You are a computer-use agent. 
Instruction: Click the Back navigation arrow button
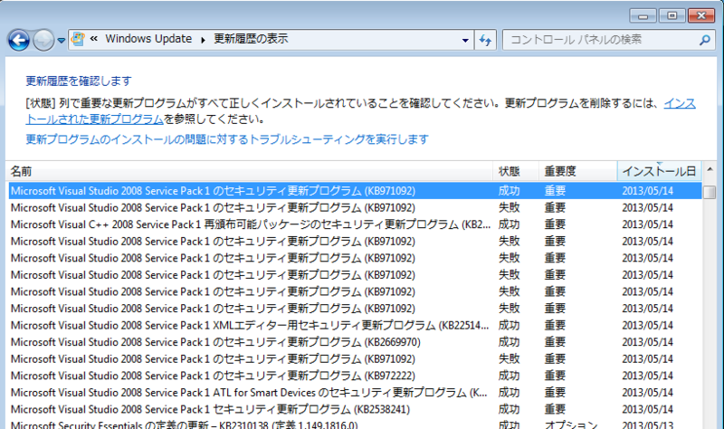pyautogui.click(x=19, y=40)
